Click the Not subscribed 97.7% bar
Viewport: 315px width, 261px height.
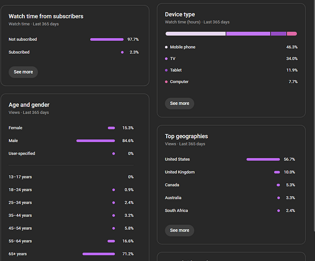pyautogui.click(x=107, y=40)
